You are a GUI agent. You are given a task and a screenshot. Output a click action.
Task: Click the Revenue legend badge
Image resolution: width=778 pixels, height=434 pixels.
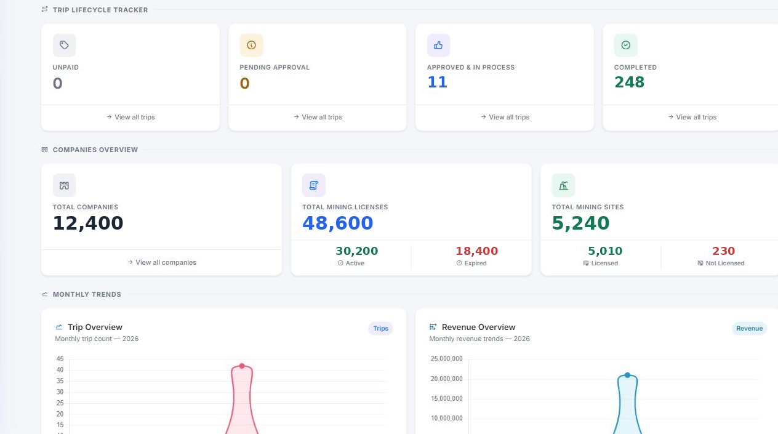(750, 328)
